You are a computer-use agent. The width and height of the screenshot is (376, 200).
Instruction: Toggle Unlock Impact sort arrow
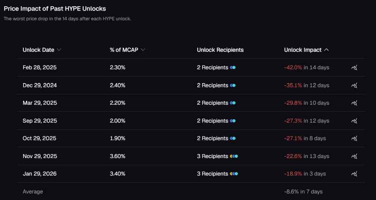click(x=326, y=50)
